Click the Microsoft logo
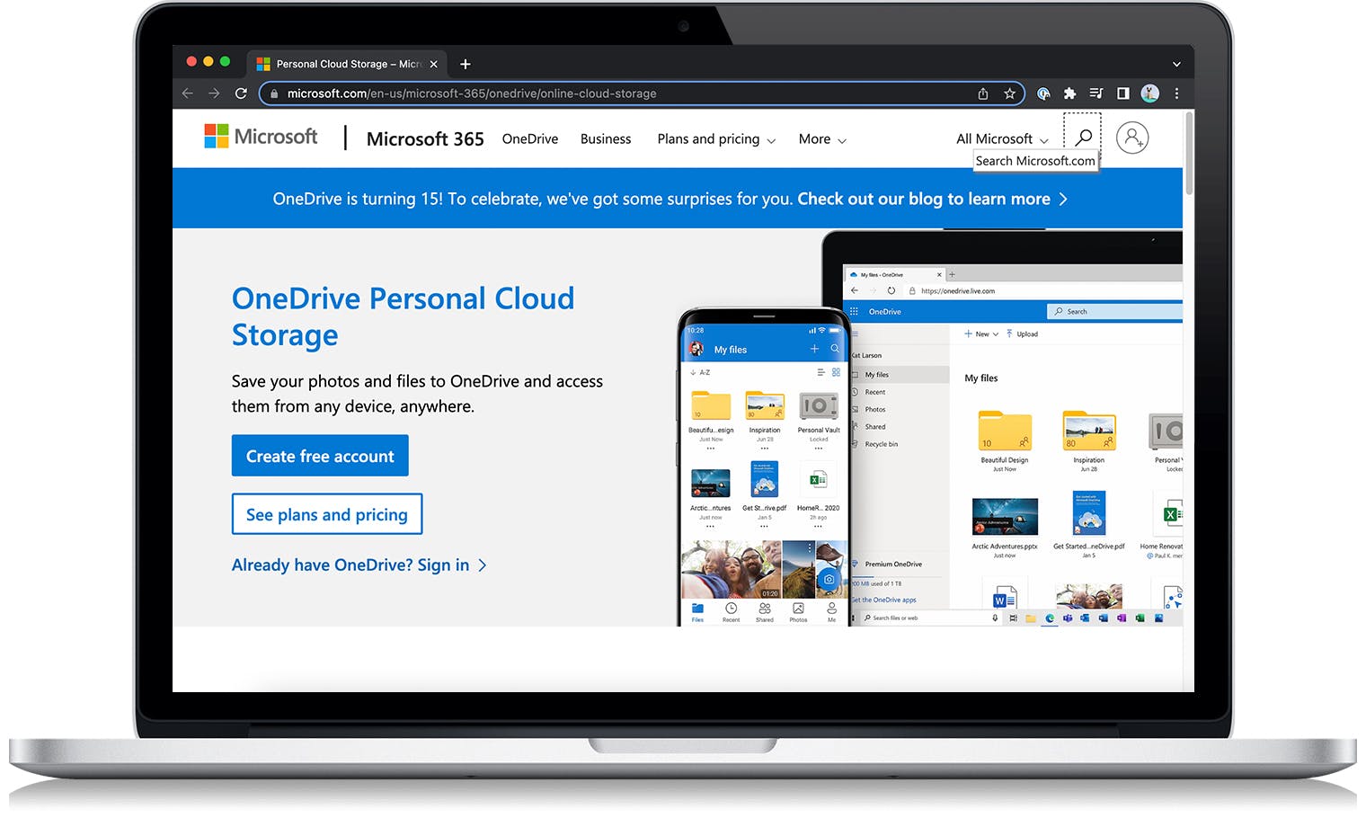Viewport: 1366px width, 827px height. (x=261, y=137)
